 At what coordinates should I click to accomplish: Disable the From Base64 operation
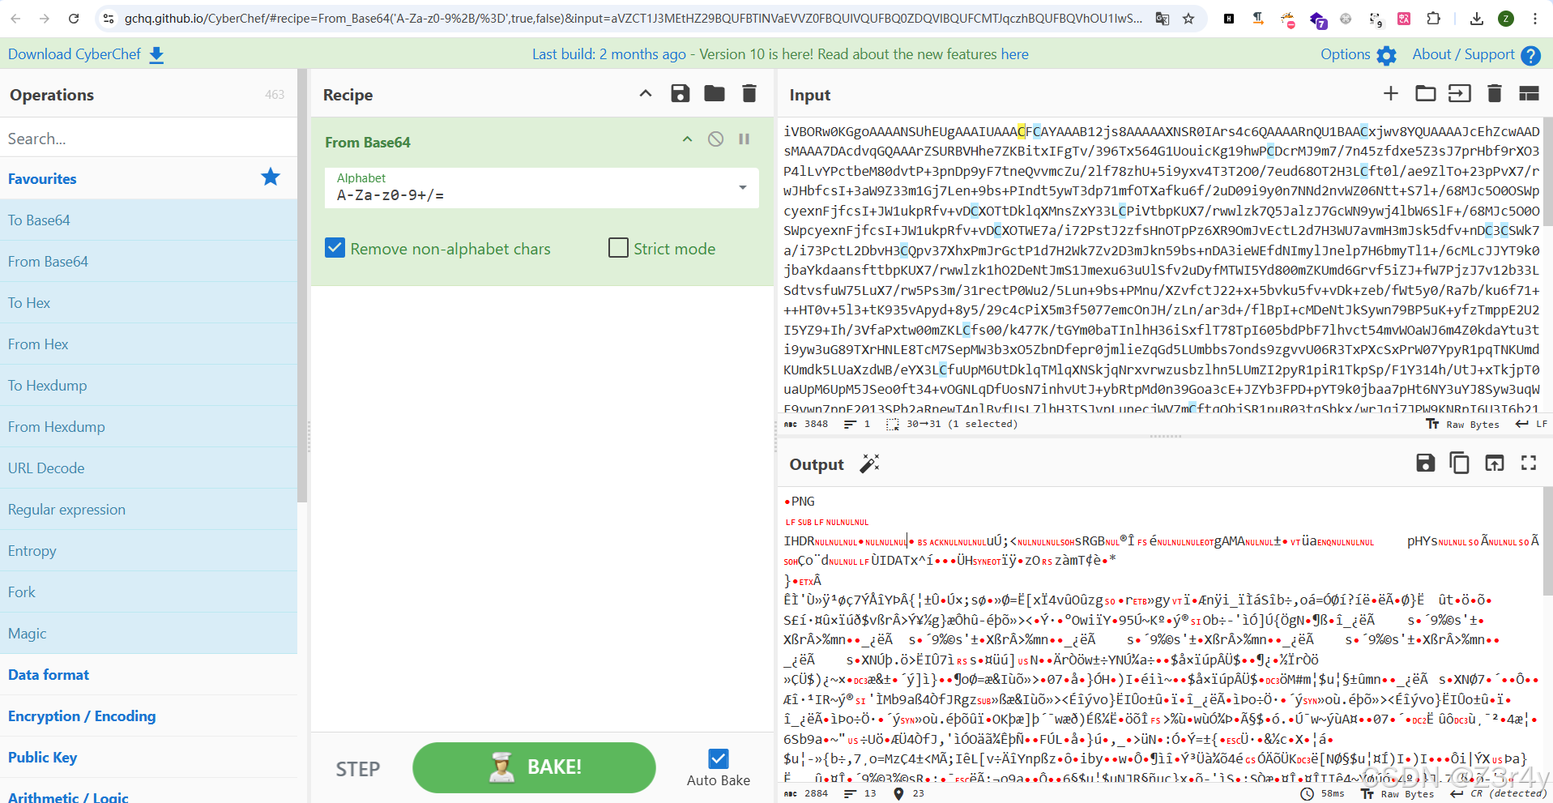[715, 139]
